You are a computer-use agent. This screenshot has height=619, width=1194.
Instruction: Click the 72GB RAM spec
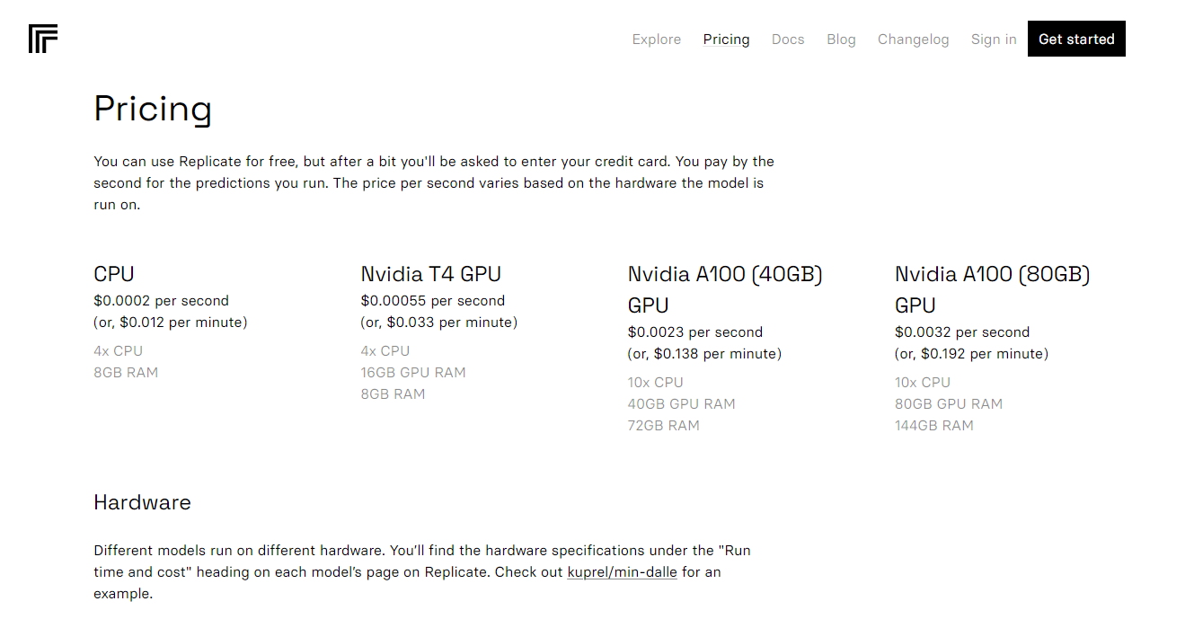(x=664, y=426)
